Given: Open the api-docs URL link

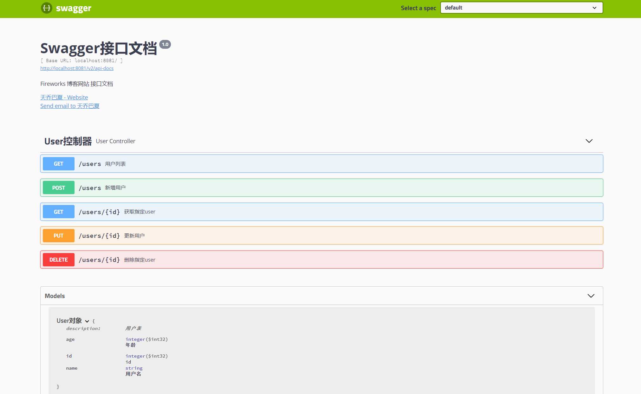Looking at the screenshot, I should click(x=77, y=68).
